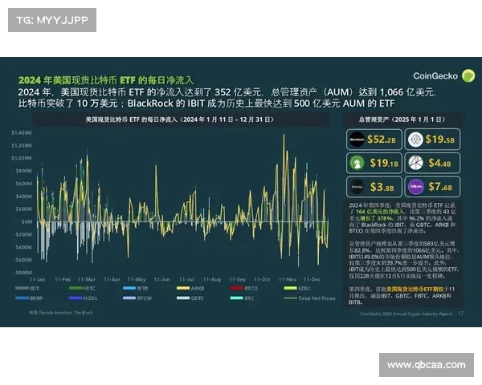Viewport: 482px width, 385px height.
Task: Select the yellow ARKB legend swatch
Action: coord(183,288)
